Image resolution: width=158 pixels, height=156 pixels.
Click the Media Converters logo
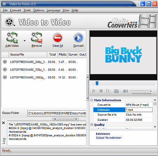123,23
